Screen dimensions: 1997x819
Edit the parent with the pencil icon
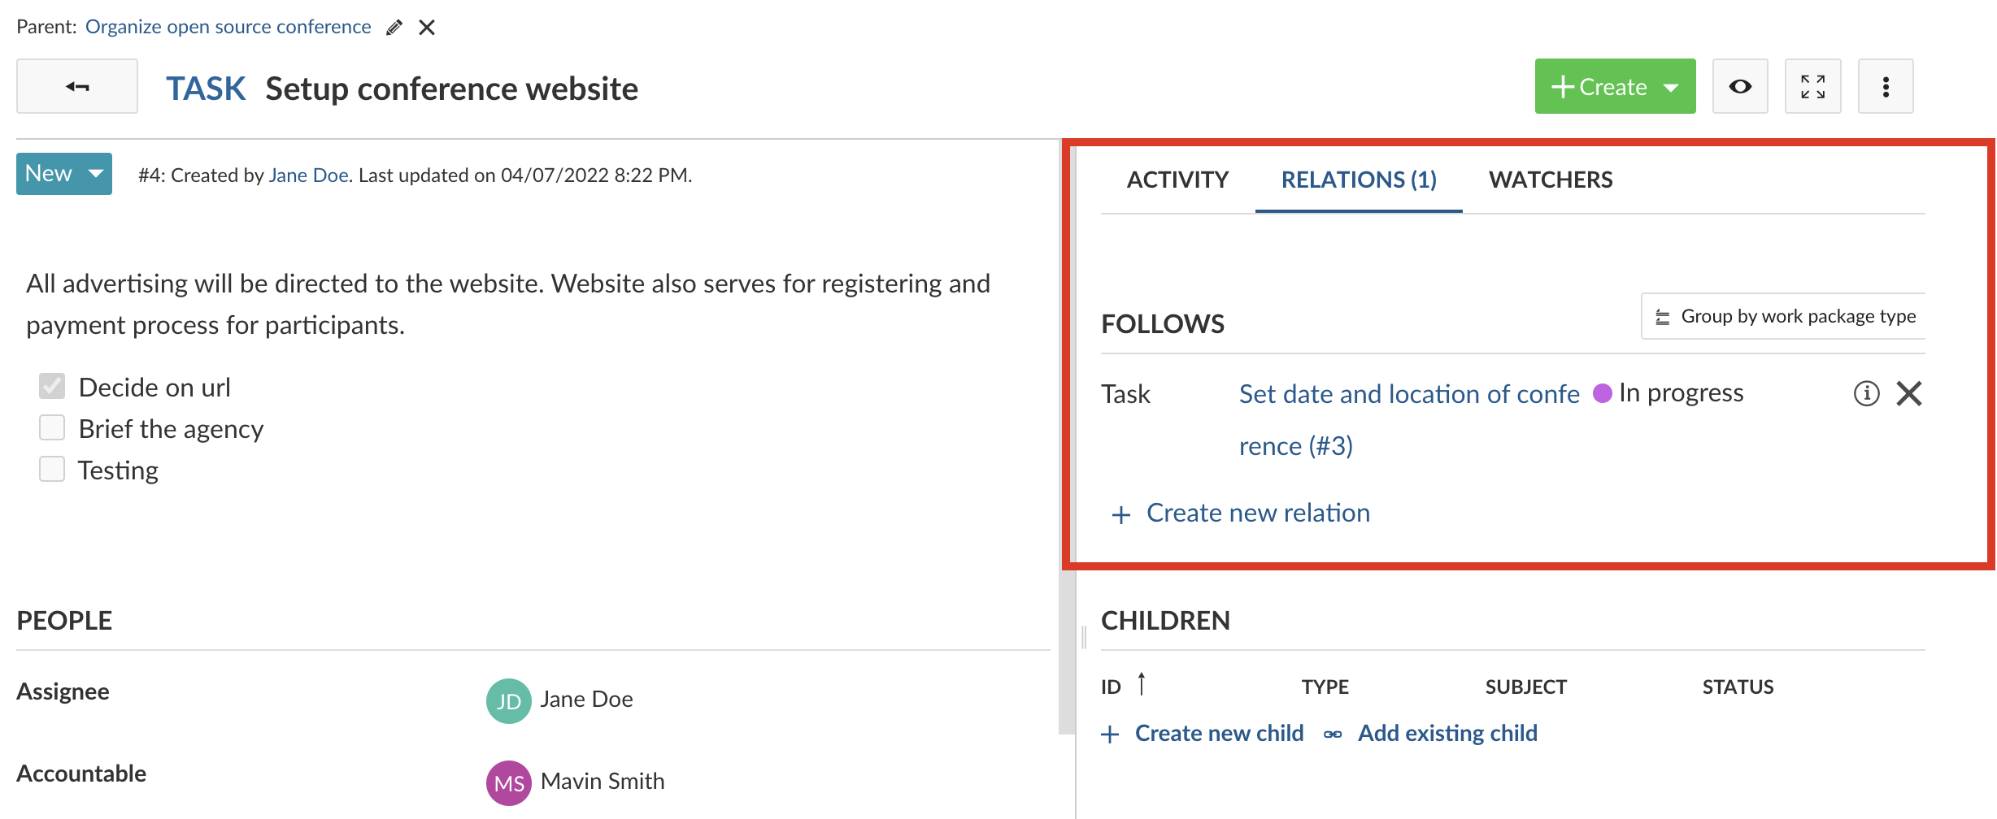[394, 27]
